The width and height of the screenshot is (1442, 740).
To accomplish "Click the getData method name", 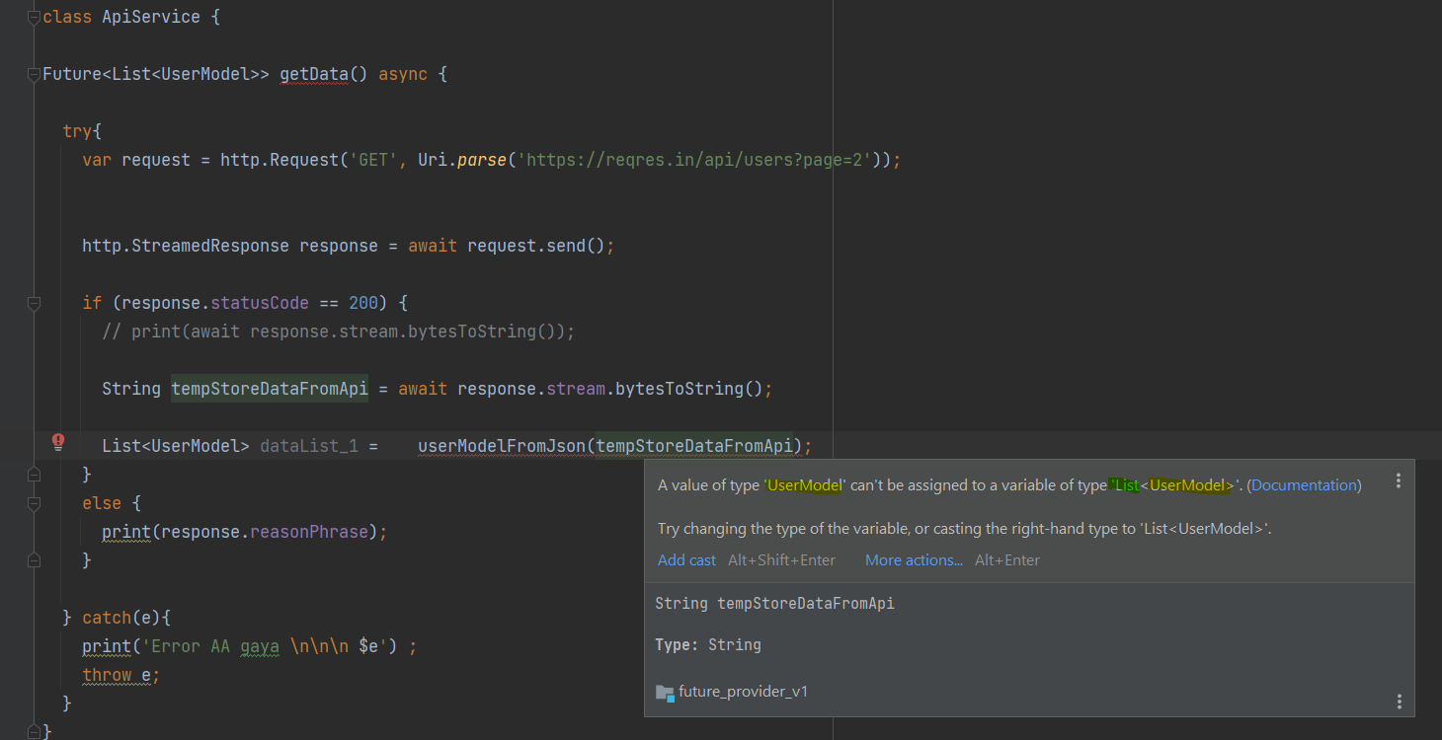I will pos(314,74).
